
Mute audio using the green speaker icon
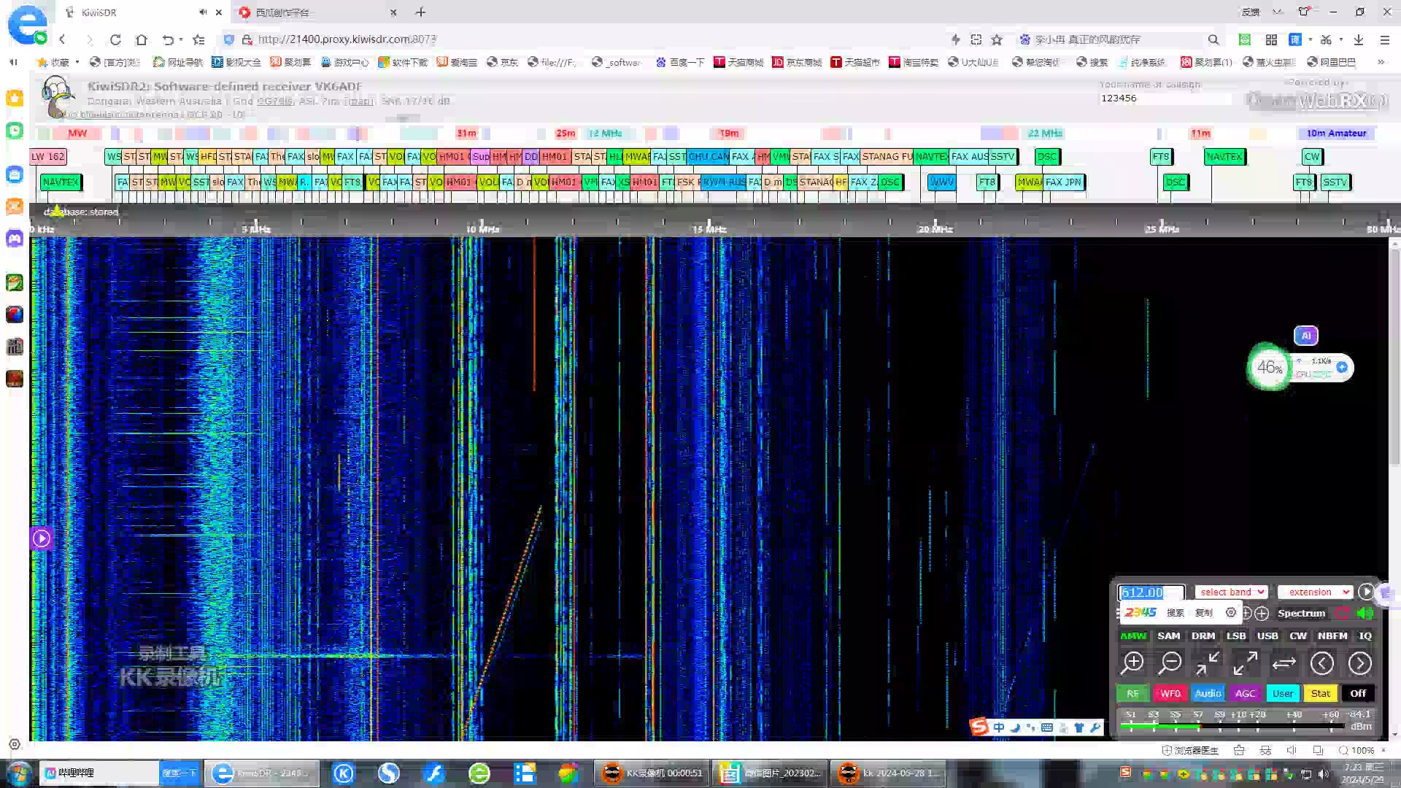[1365, 613]
